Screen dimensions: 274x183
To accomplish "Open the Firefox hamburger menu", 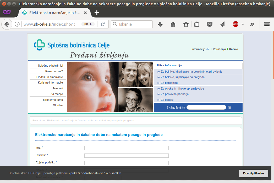I will click(x=267, y=24).
